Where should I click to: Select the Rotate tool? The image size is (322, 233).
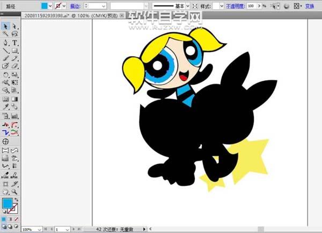[x=5, y=75]
